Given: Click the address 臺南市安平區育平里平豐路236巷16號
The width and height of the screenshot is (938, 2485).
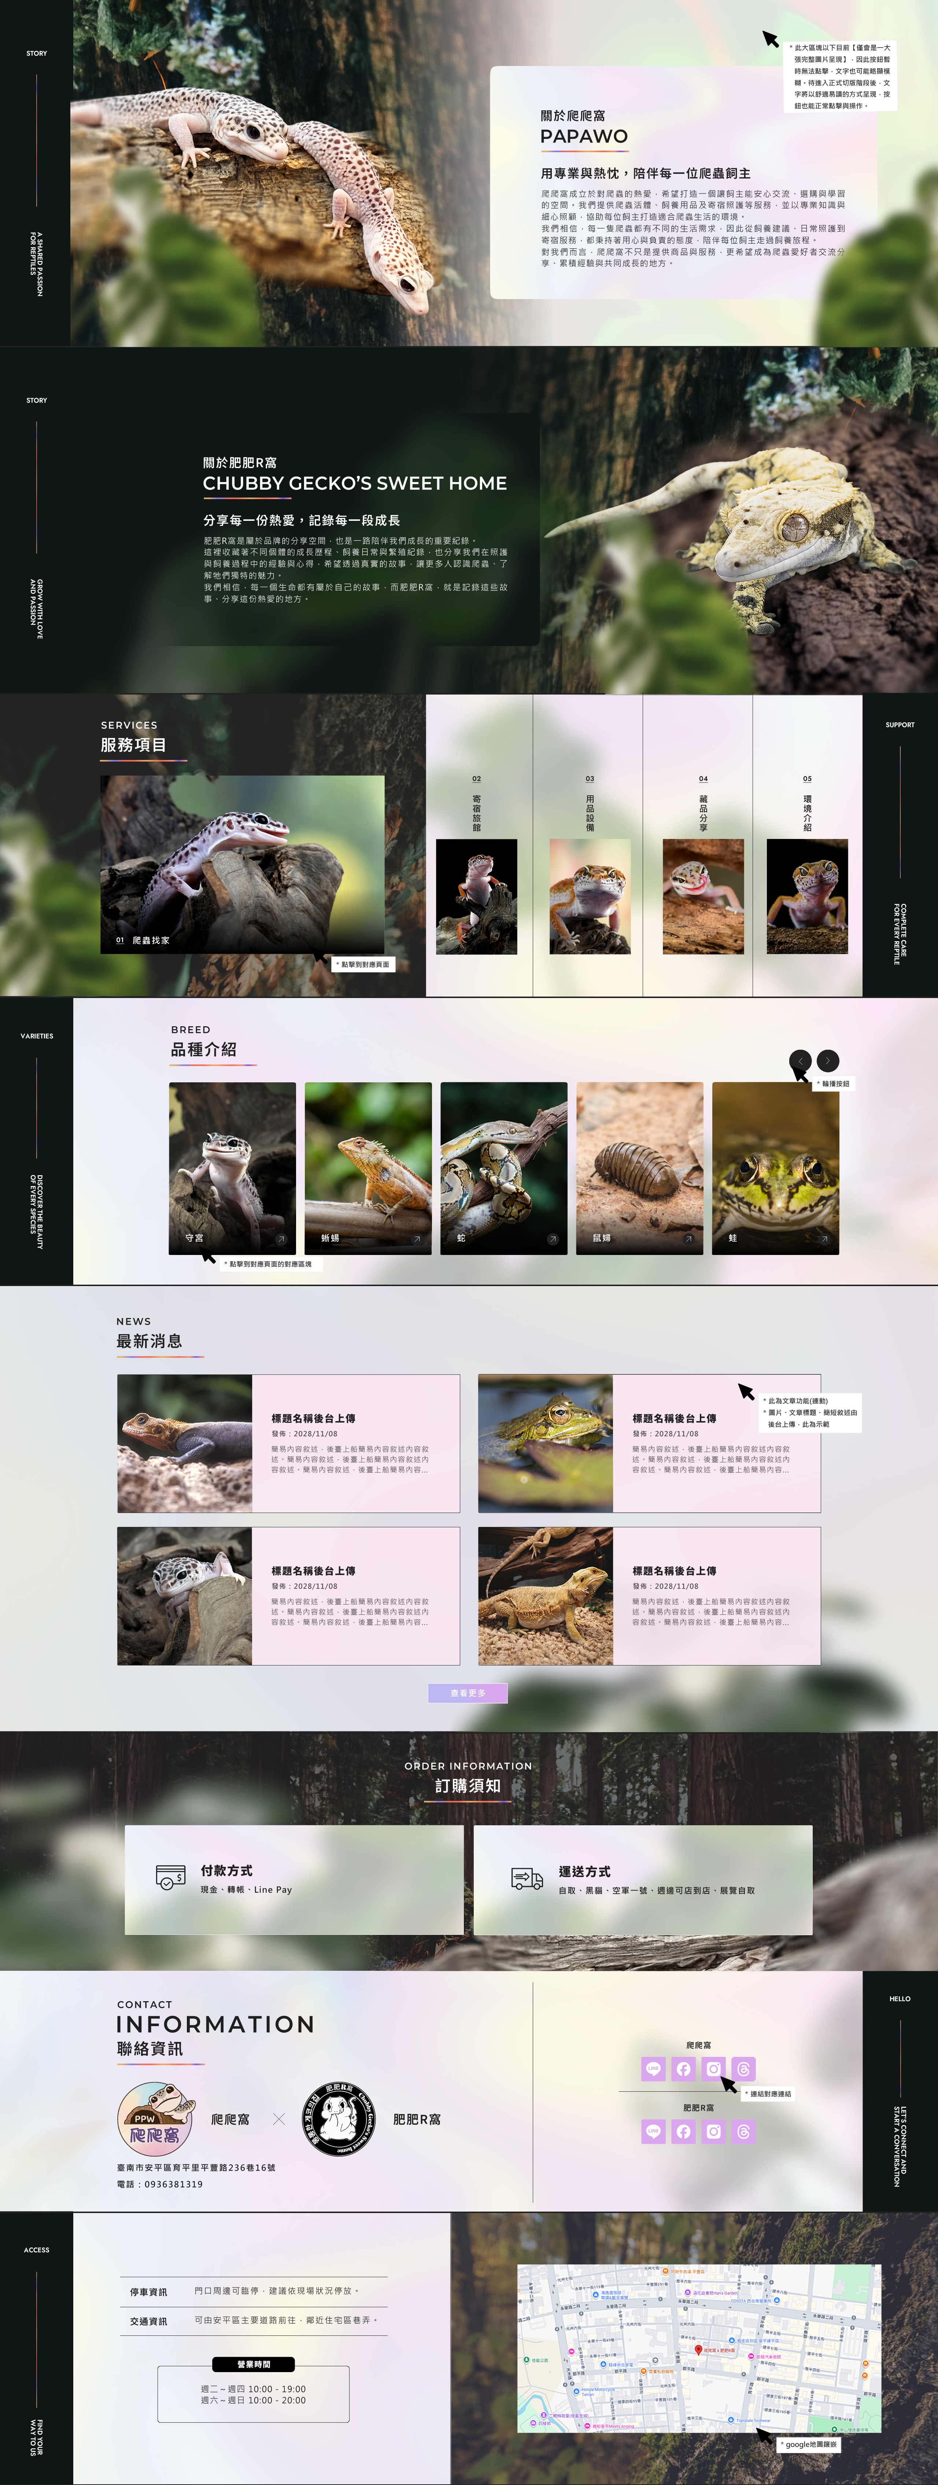Looking at the screenshot, I should tap(196, 2168).
